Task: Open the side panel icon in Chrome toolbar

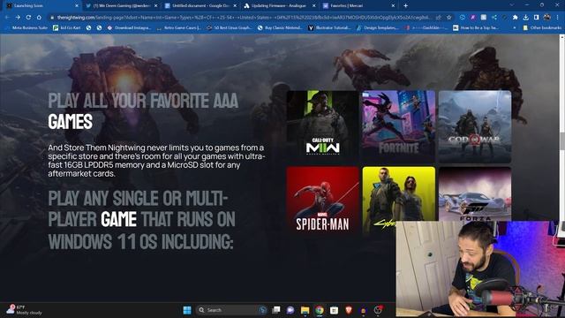Action: (x=536, y=18)
